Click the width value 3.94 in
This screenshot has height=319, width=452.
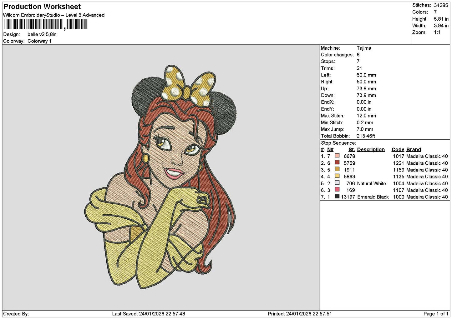pyautogui.click(x=441, y=26)
